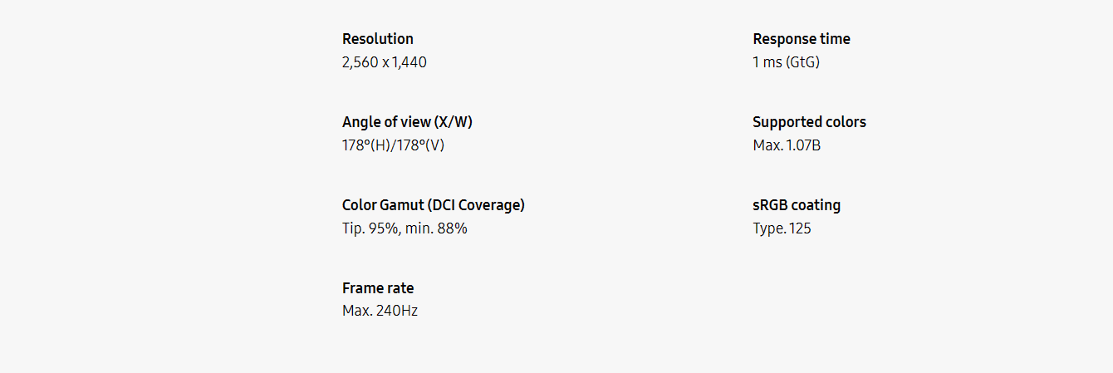1113x373 pixels.
Task: Click the (X/W) text in Angle of view
Action: 453,122
